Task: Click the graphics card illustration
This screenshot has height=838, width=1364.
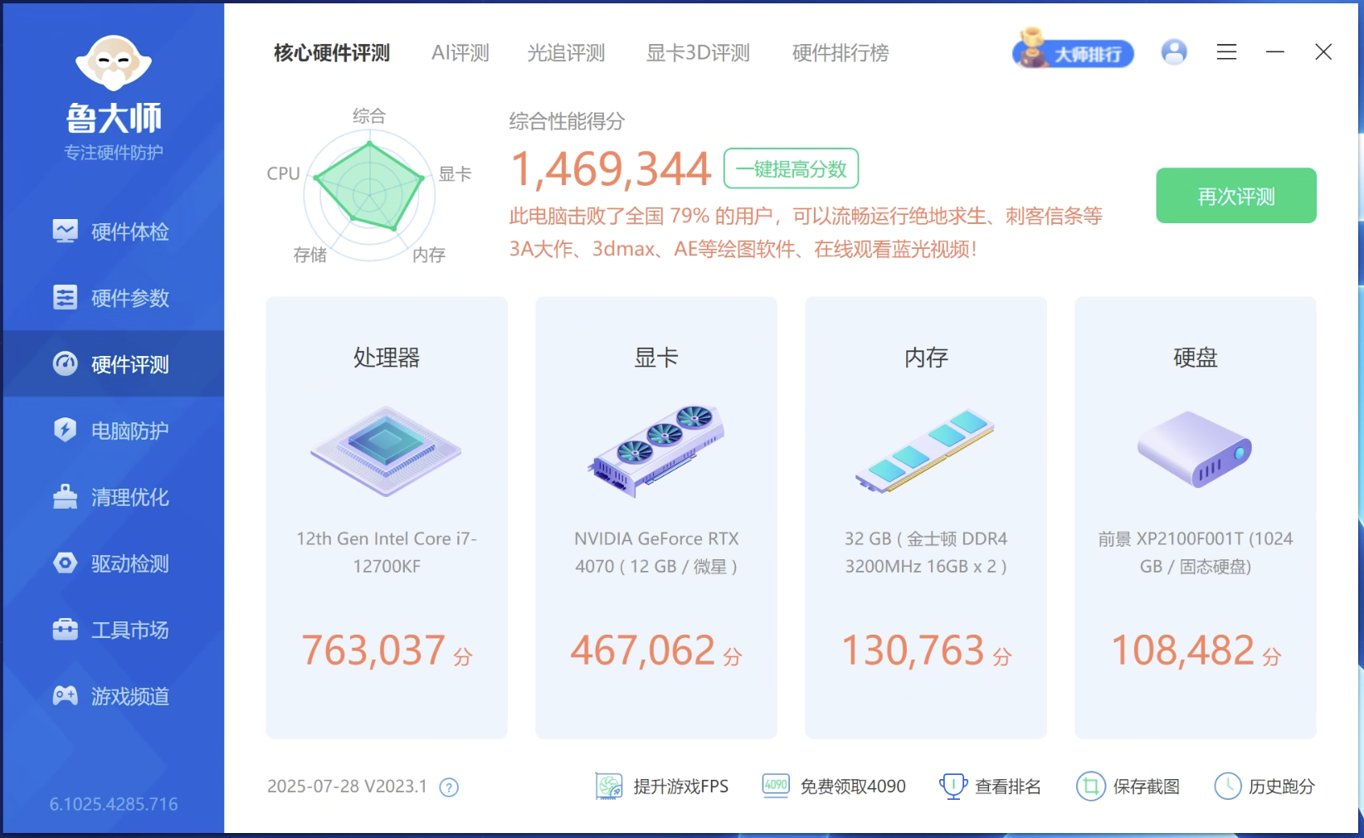Action: tap(656, 451)
